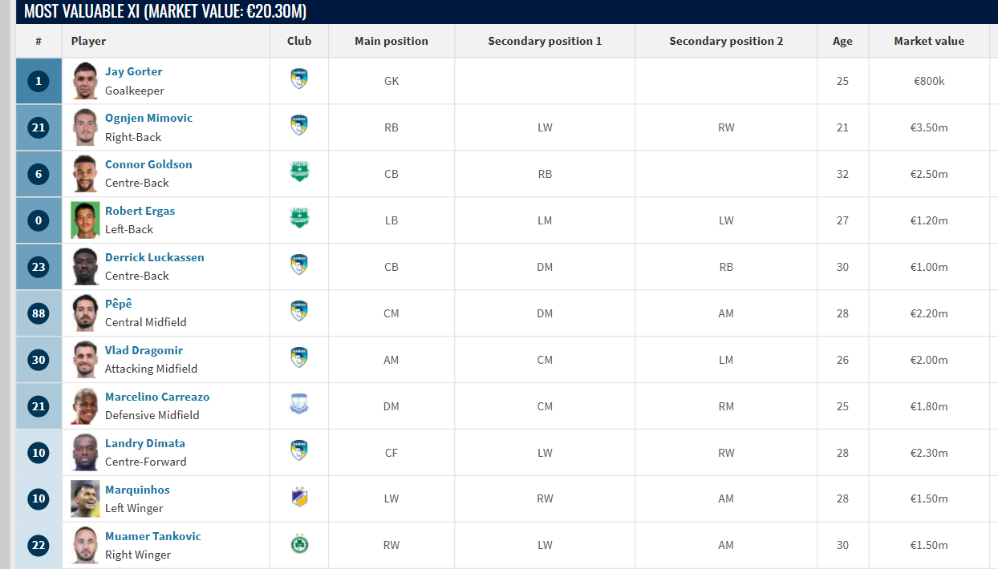Viewport: 998px width, 569px height.
Task: Click the club icon in Ognjen Mimovic's row
Action: point(299,126)
